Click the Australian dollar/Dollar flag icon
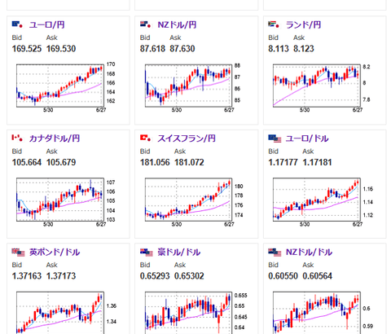Screen dimensions: 391x334 [x=147, y=253]
